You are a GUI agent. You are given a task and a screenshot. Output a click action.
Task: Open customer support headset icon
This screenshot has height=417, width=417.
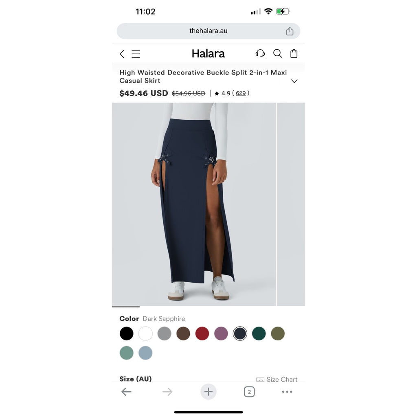pos(260,53)
